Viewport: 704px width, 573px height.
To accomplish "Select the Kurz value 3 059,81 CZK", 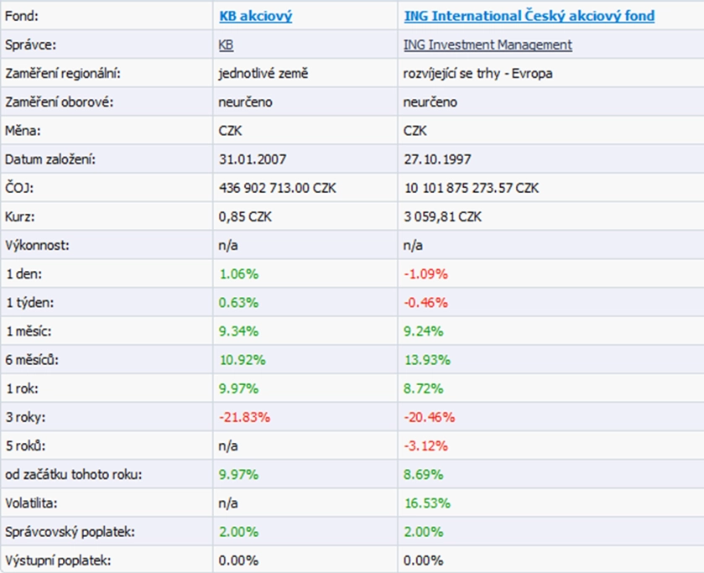I will tap(443, 217).
